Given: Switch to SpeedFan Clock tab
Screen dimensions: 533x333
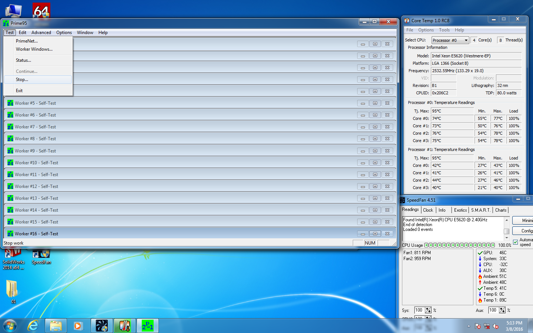Looking at the screenshot, I should [428, 210].
